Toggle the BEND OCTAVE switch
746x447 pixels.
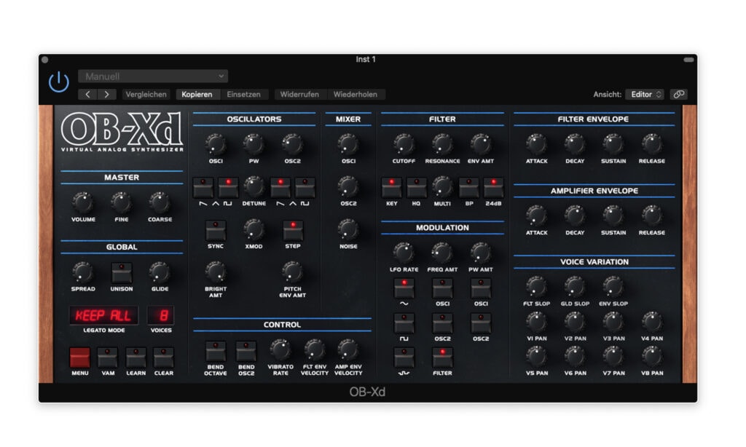216,352
